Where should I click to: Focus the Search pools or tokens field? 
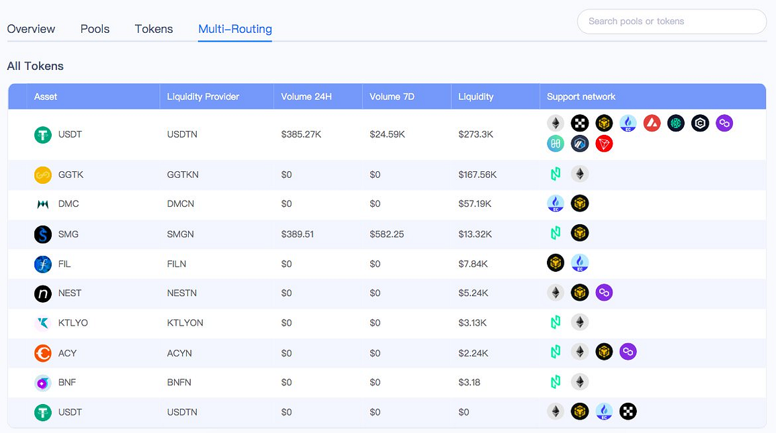(x=672, y=21)
